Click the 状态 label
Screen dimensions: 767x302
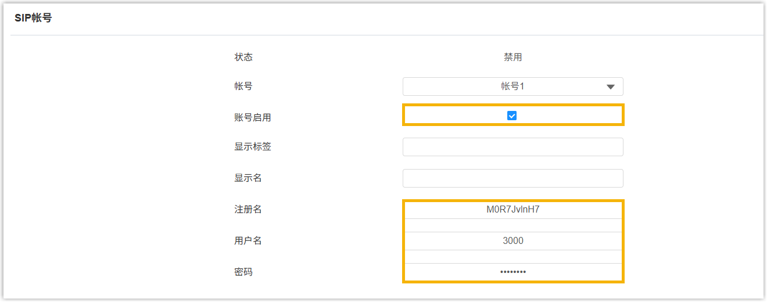tap(243, 57)
